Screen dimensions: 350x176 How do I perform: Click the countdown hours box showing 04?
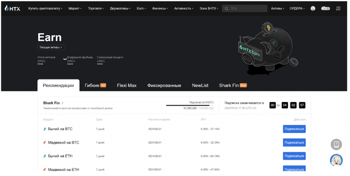(x=285, y=105)
